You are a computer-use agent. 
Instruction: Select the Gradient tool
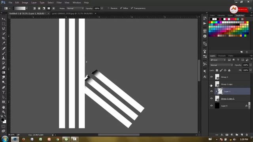pyautogui.click(x=4, y=73)
